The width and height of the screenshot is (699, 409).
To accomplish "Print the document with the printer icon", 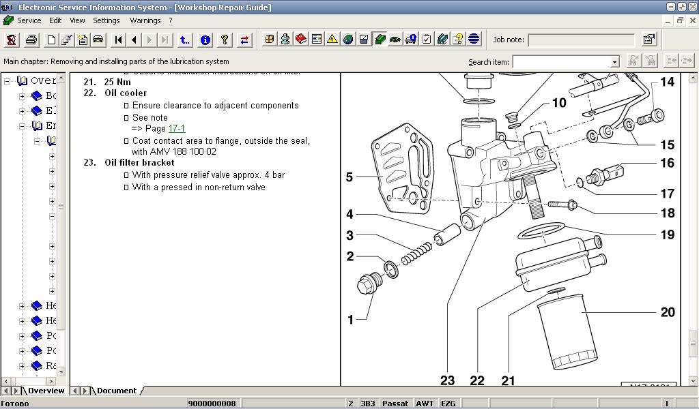I will coord(31,40).
